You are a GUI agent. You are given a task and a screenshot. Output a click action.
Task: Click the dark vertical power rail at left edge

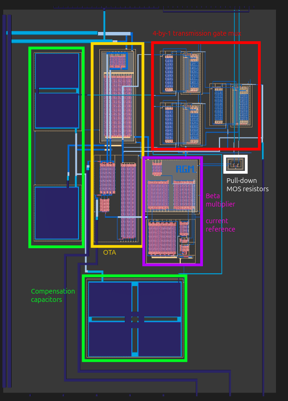[7, 201]
